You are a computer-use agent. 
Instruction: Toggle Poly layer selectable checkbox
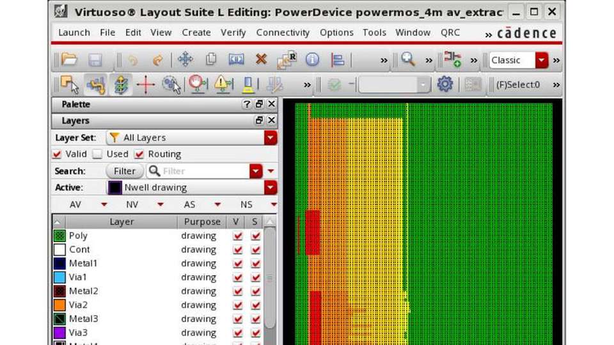tap(256, 236)
